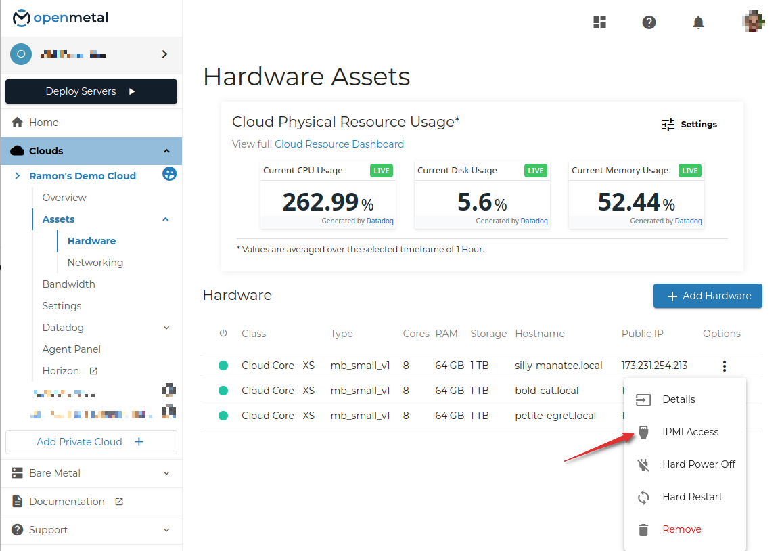Image resolution: width=780 pixels, height=551 pixels.
Task: Expand the Support section
Action: pos(166,530)
